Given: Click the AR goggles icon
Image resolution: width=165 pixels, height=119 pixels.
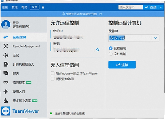Looking at the screenshot, I should (6, 82).
